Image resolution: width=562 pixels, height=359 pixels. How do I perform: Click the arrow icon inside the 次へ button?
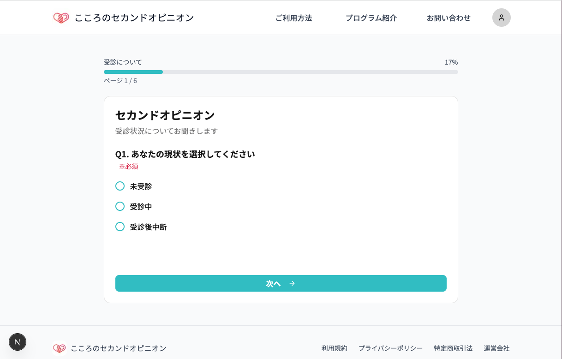292,283
